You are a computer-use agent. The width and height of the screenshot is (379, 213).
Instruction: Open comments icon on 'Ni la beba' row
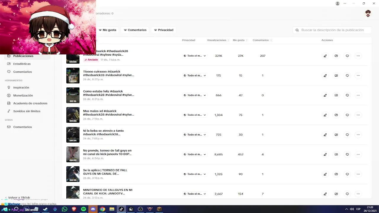pyautogui.click(x=347, y=135)
